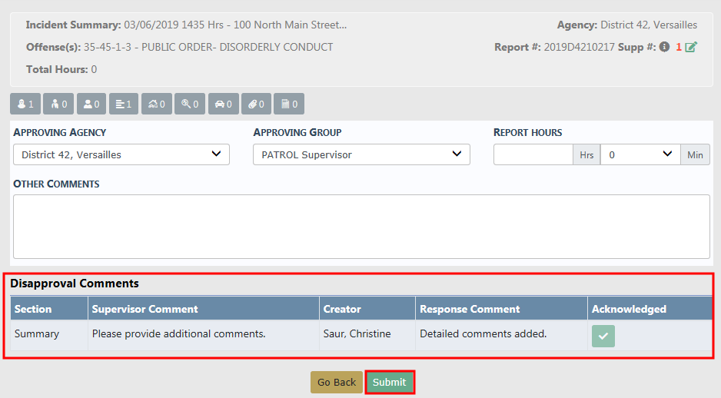Click the Supp # info circle icon
Viewport: 721px width, 398px height.
click(664, 47)
